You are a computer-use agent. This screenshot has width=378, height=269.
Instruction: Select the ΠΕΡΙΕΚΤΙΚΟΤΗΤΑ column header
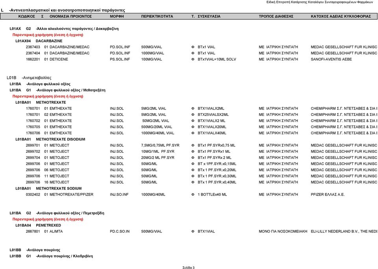(x=157, y=16)
